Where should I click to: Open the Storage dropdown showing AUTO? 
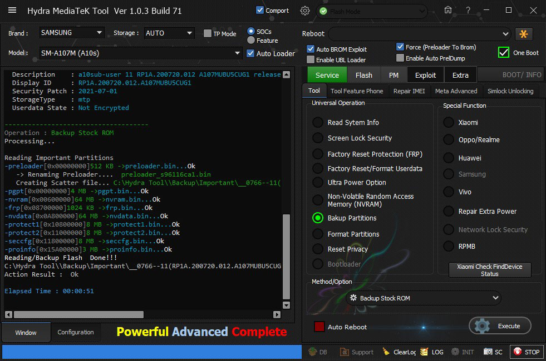point(169,33)
